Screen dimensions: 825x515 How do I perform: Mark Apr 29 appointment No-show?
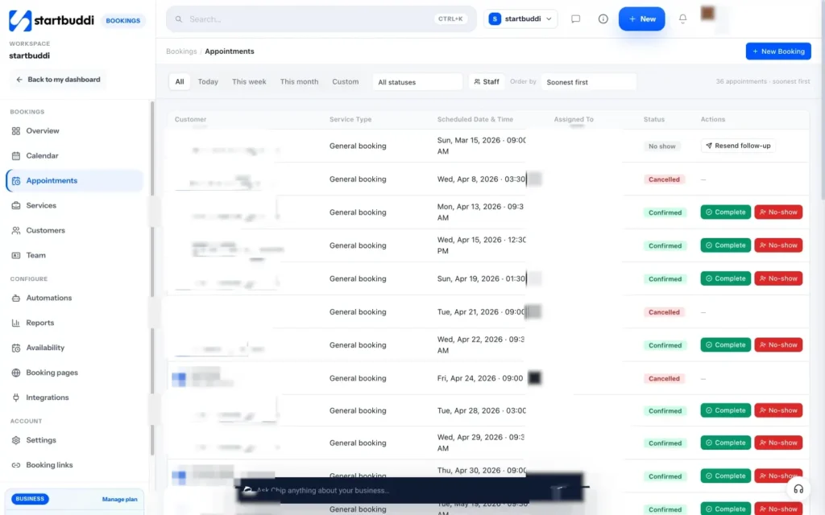coord(778,443)
